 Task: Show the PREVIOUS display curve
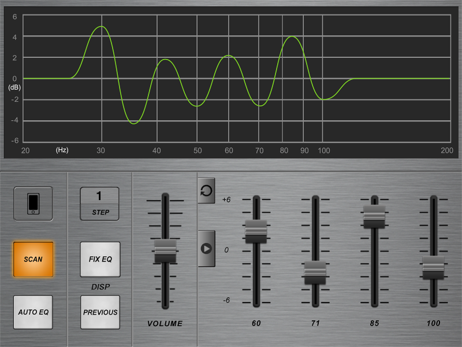100,312
